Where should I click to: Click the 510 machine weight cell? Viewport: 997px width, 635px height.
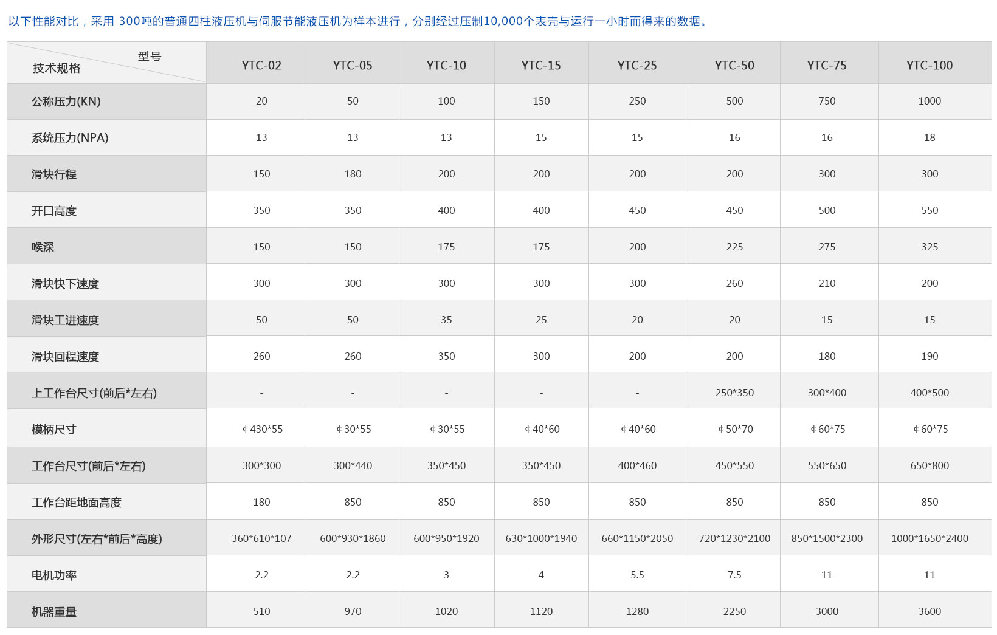pyautogui.click(x=261, y=609)
